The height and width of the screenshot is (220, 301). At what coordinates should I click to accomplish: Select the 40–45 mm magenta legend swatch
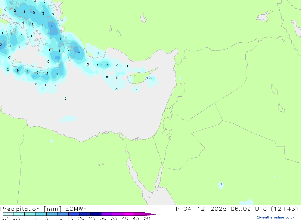(129, 214)
